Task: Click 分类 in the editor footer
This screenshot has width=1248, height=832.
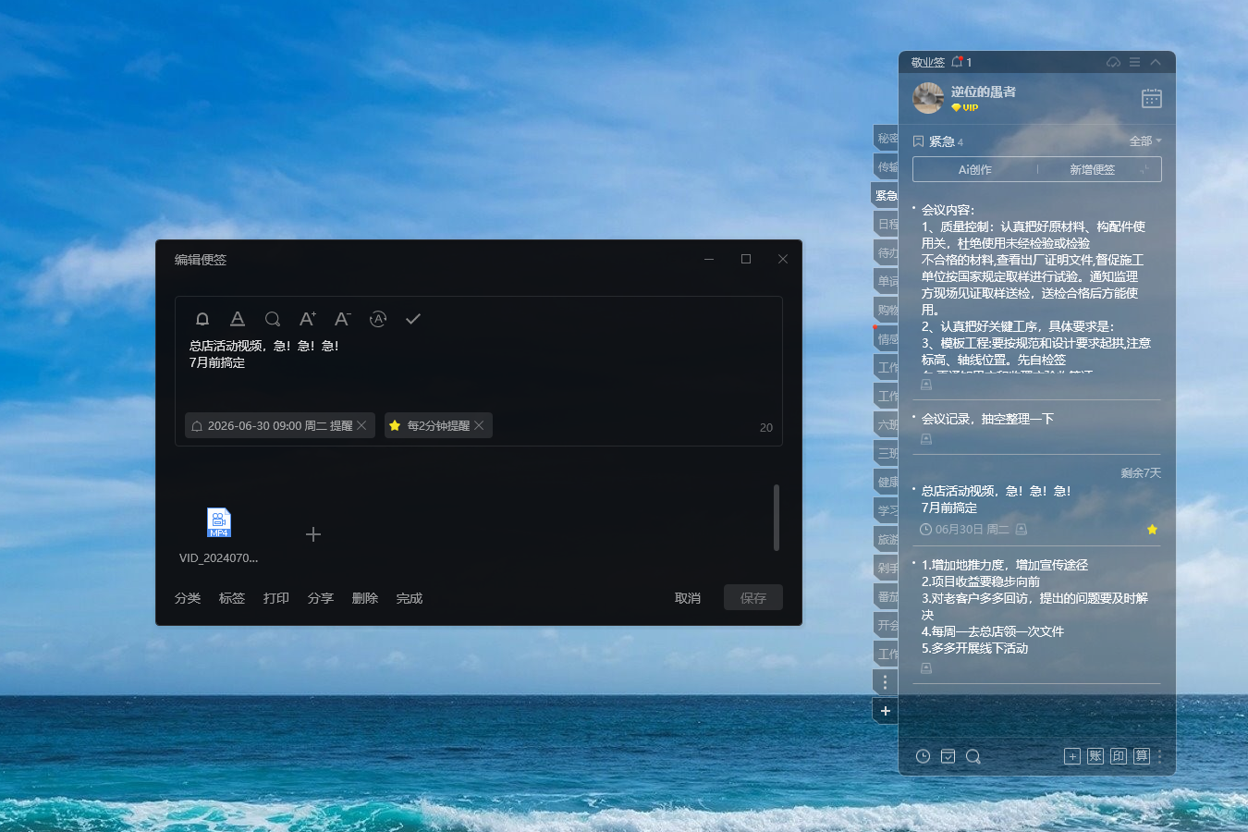Action: (188, 598)
